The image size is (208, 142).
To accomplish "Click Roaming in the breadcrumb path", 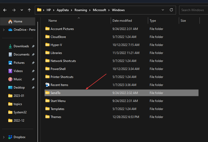I will [81, 10].
